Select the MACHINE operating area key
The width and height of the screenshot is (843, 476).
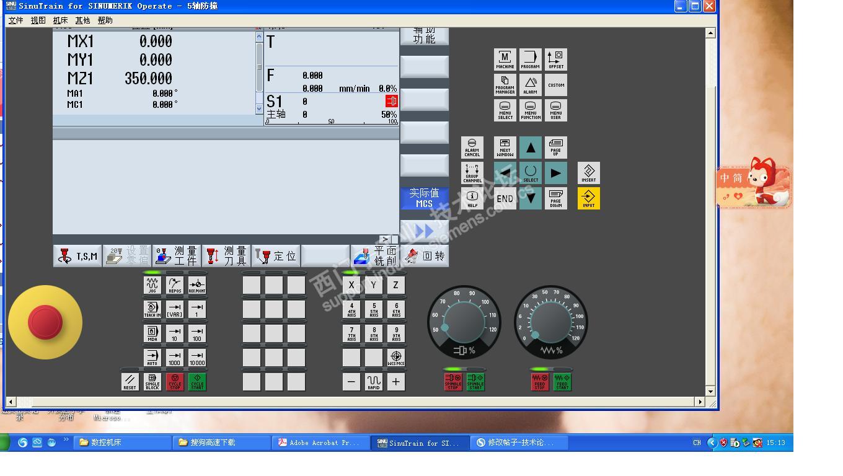[x=505, y=59]
